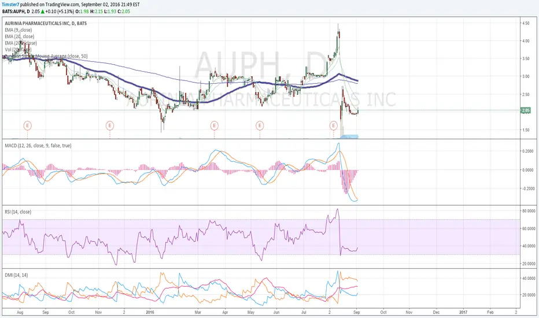Open the earnings E marker above Aug 2015

pos(28,125)
